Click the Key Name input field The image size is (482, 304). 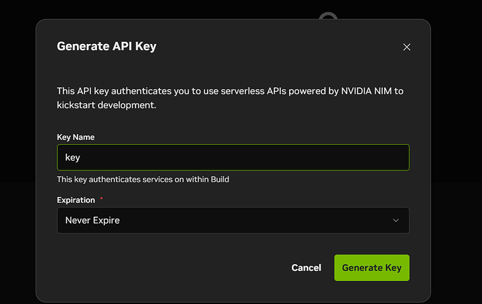233,157
